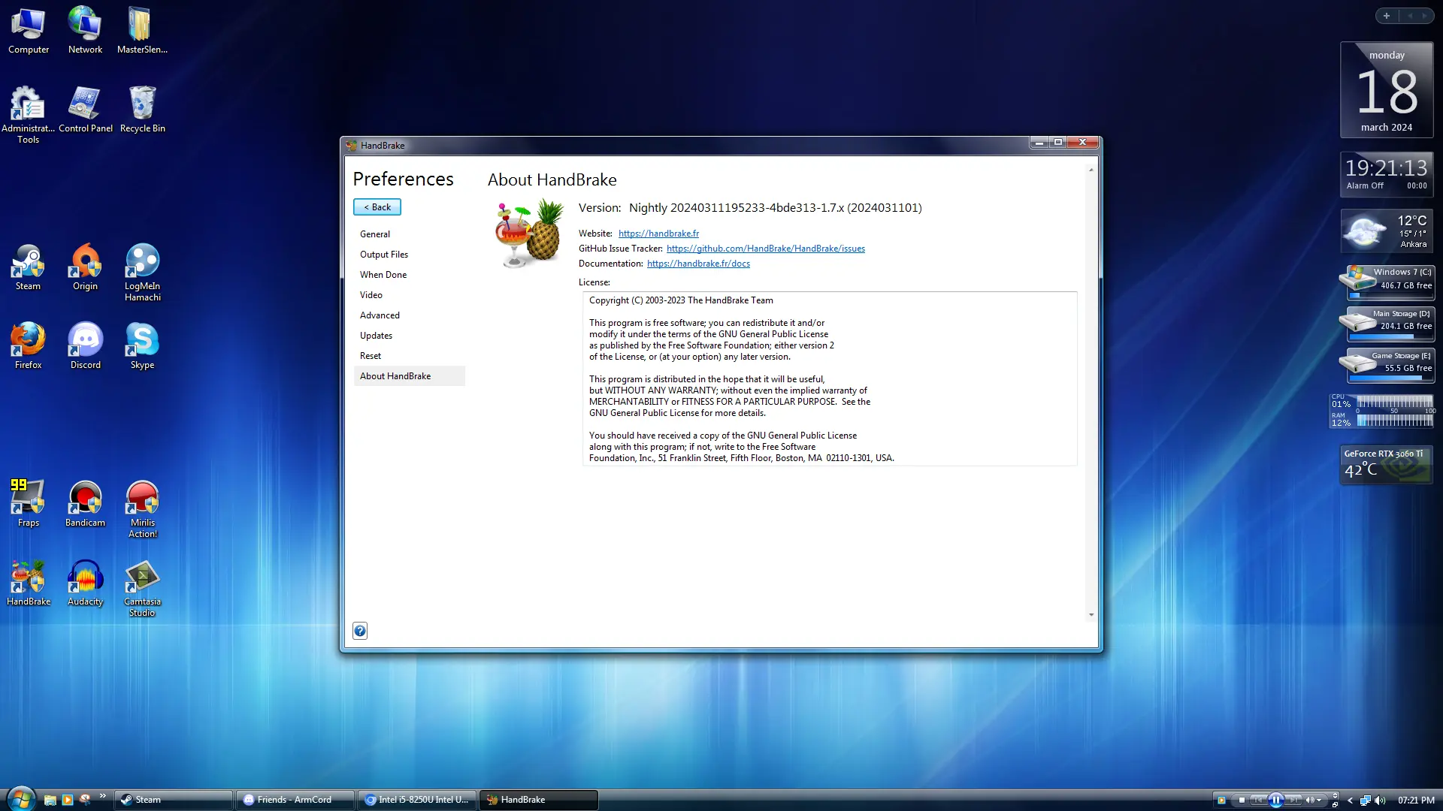Click the HandBrake cocktail pineapple logo
Viewport: 1443px width, 811px height.
pos(529,234)
